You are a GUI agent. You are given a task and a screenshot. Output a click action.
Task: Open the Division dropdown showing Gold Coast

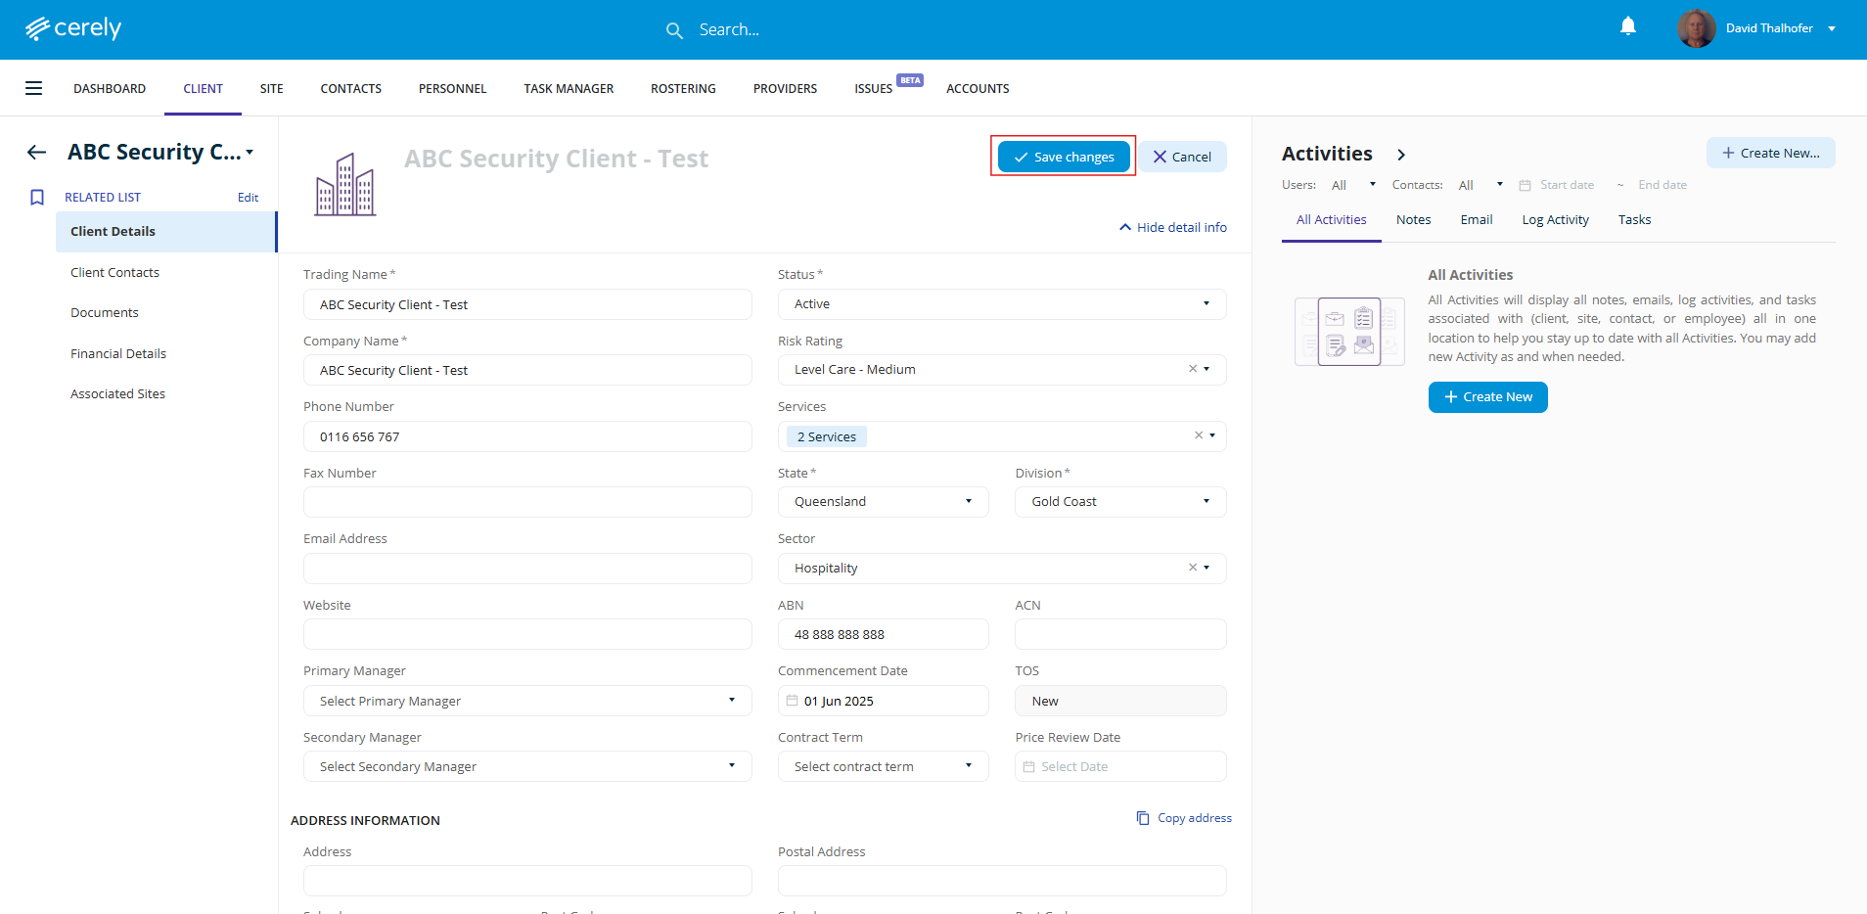coord(1119,502)
